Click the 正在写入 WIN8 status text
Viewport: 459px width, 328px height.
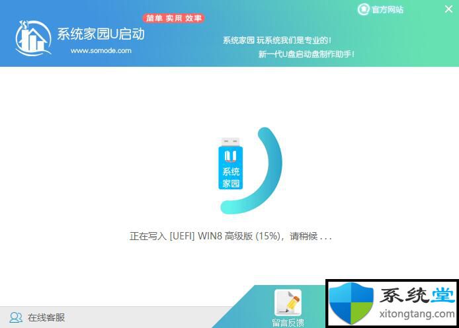(230, 236)
